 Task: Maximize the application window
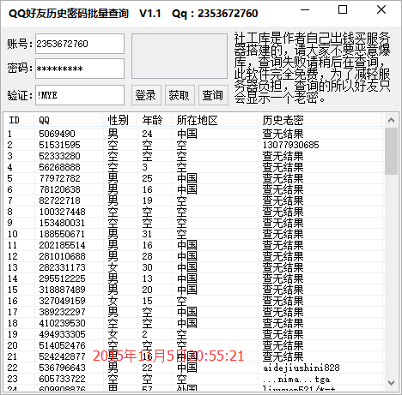pyautogui.click(x=343, y=9)
